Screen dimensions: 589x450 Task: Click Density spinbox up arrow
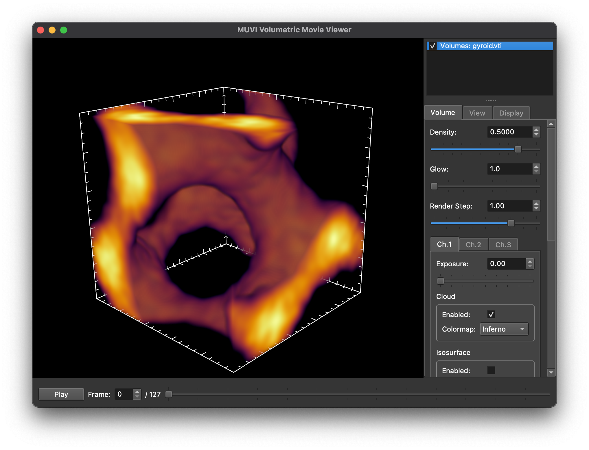point(536,130)
